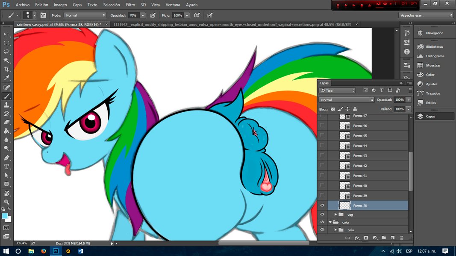The width and height of the screenshot is (456, 256).
Task: Select the Zoom tool in toolbar
Action: coord(6,202)
